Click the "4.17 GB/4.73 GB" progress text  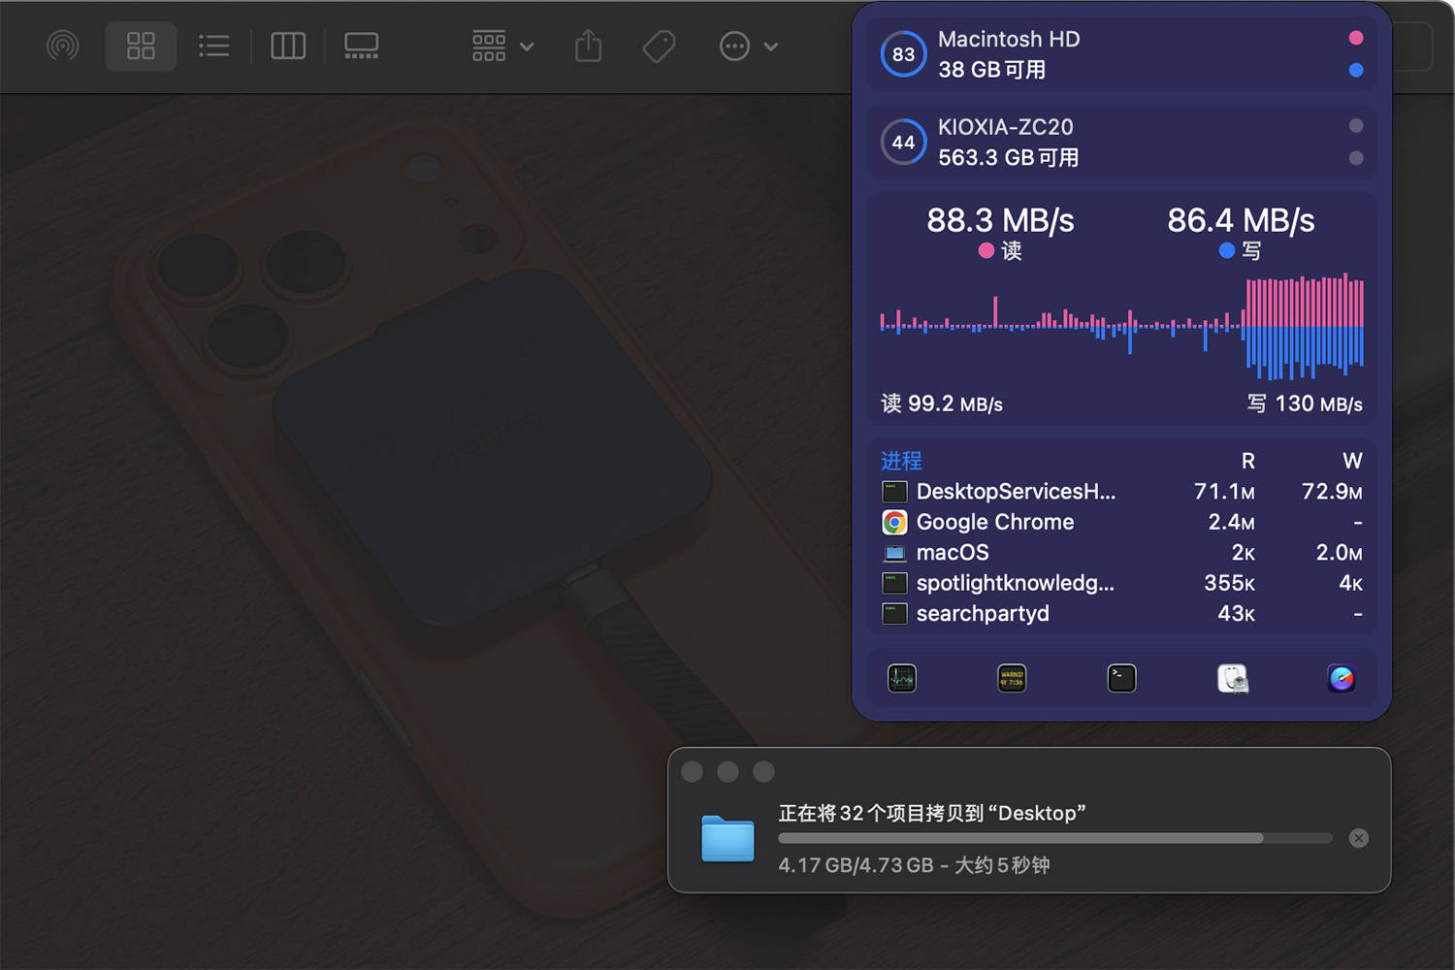(856, 865)
